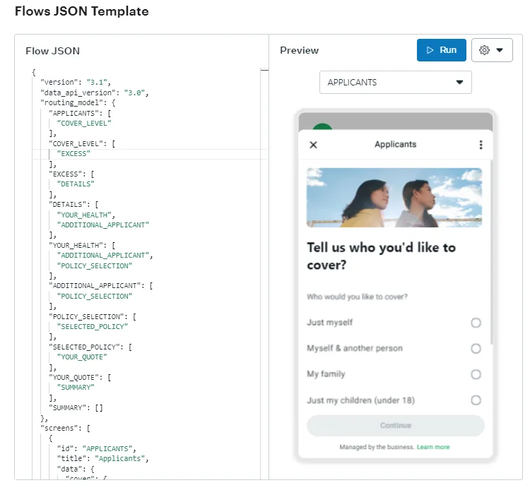Screen dimensions: 530x490
Task: Close the Applicants preview with X
Action: pos(313,145)
